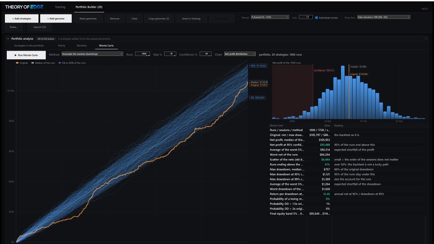Switch to the Yearly tab
The width and height of the screenshot is (434, 244).
coord(61,46)
